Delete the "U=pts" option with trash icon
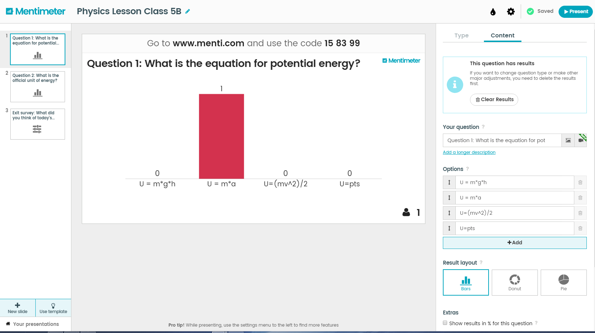The height and width of the screenshot is (333, 595). pyautogui.click(x=580, y=228)
